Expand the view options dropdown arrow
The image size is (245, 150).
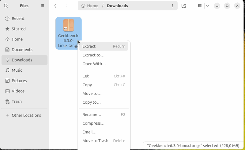207,6
